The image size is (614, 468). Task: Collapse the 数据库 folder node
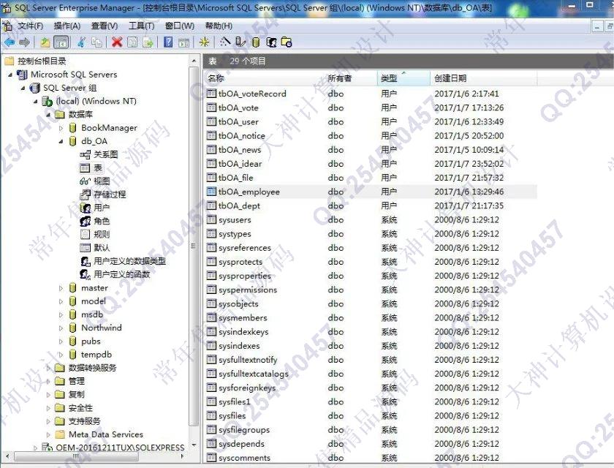click(x=48, y=114)
